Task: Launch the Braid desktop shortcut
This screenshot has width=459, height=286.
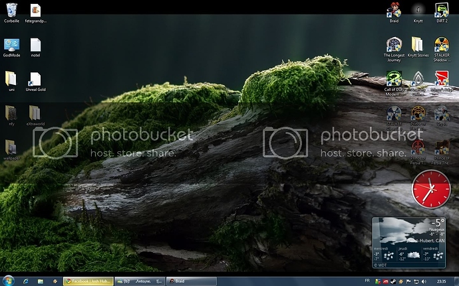Action: [394, 9]
